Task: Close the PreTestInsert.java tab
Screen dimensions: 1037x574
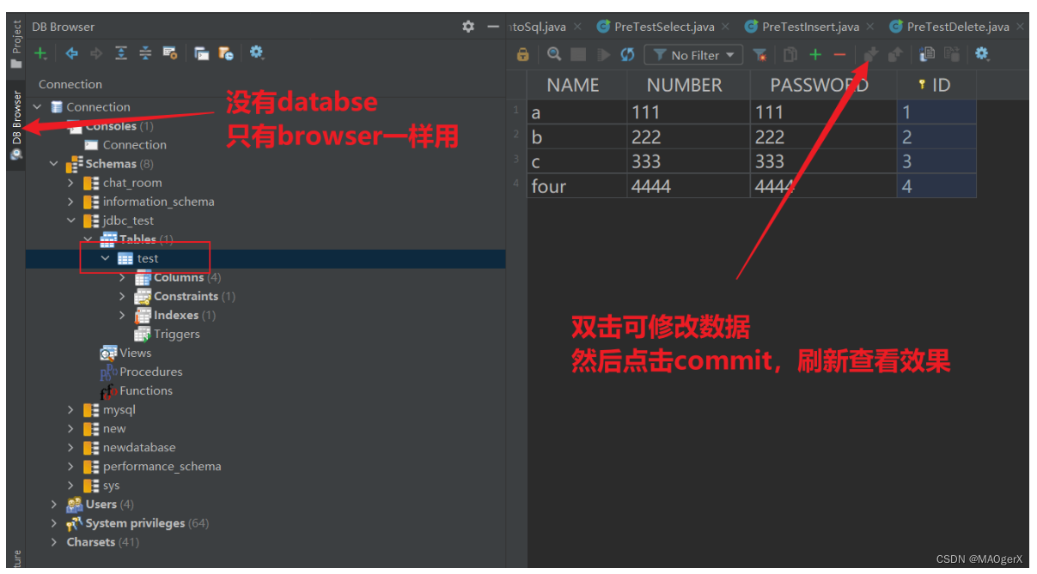Action: click(871, 27)
